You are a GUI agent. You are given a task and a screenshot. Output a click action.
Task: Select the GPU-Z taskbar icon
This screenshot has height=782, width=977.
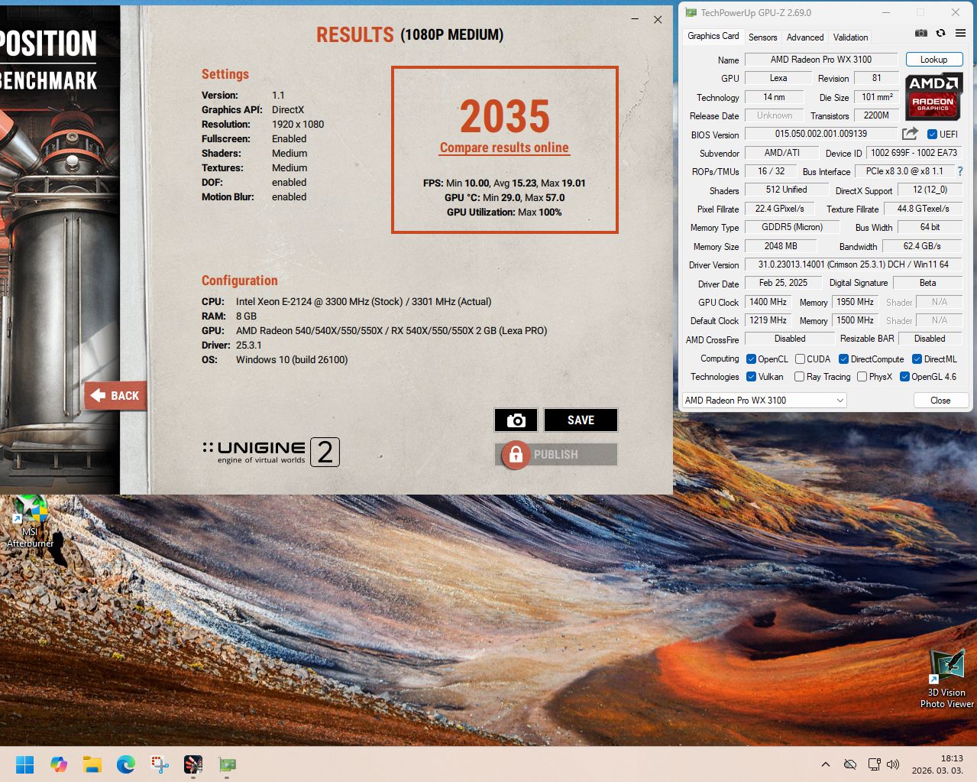click(x=227, y=764)
